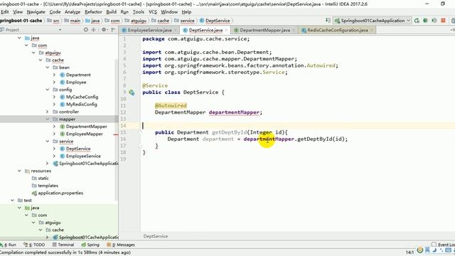This screenshot has width=455, height=256.
Task: Open the Terminal tool window button
Action: coord(63,245)
